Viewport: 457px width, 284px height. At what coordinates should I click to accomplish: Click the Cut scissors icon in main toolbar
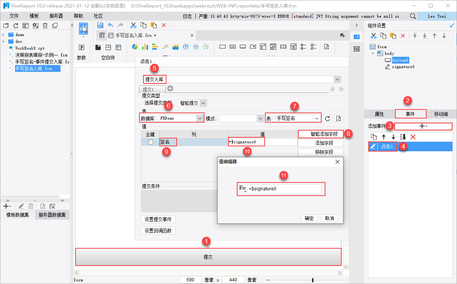pos(133,25)
